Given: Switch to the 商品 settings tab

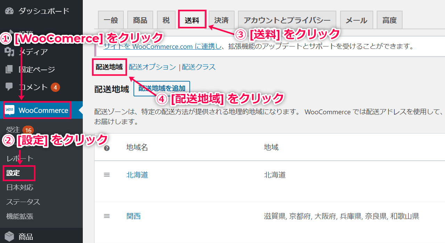Looking at the screenshot, I should point(140,20).
